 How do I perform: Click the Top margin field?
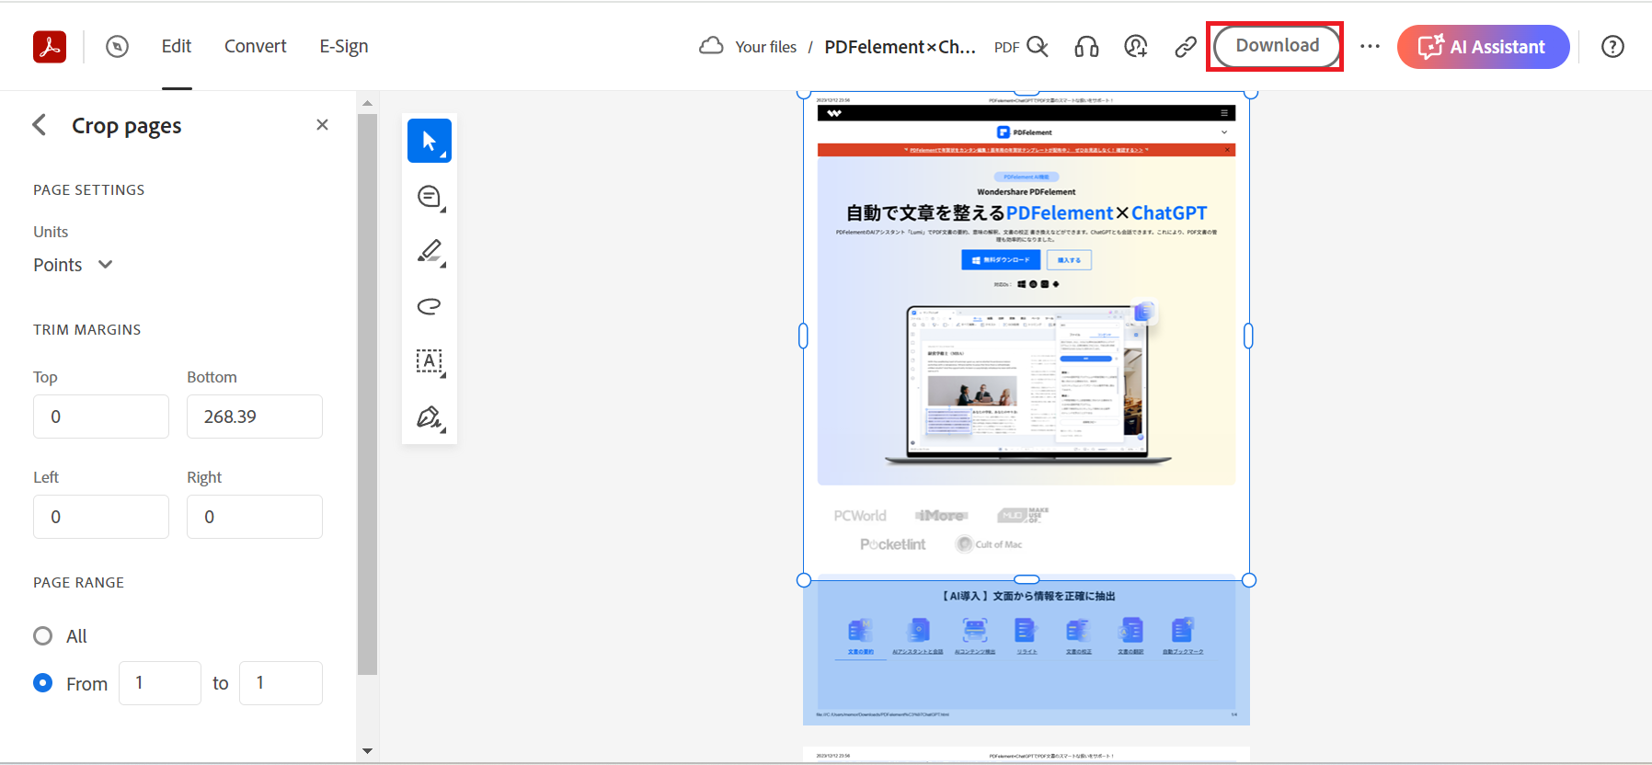(x=101, y=417)
